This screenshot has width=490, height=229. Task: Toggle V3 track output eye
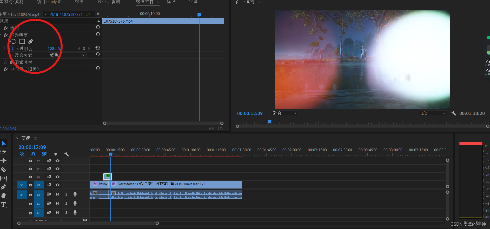tap(58, 169)
